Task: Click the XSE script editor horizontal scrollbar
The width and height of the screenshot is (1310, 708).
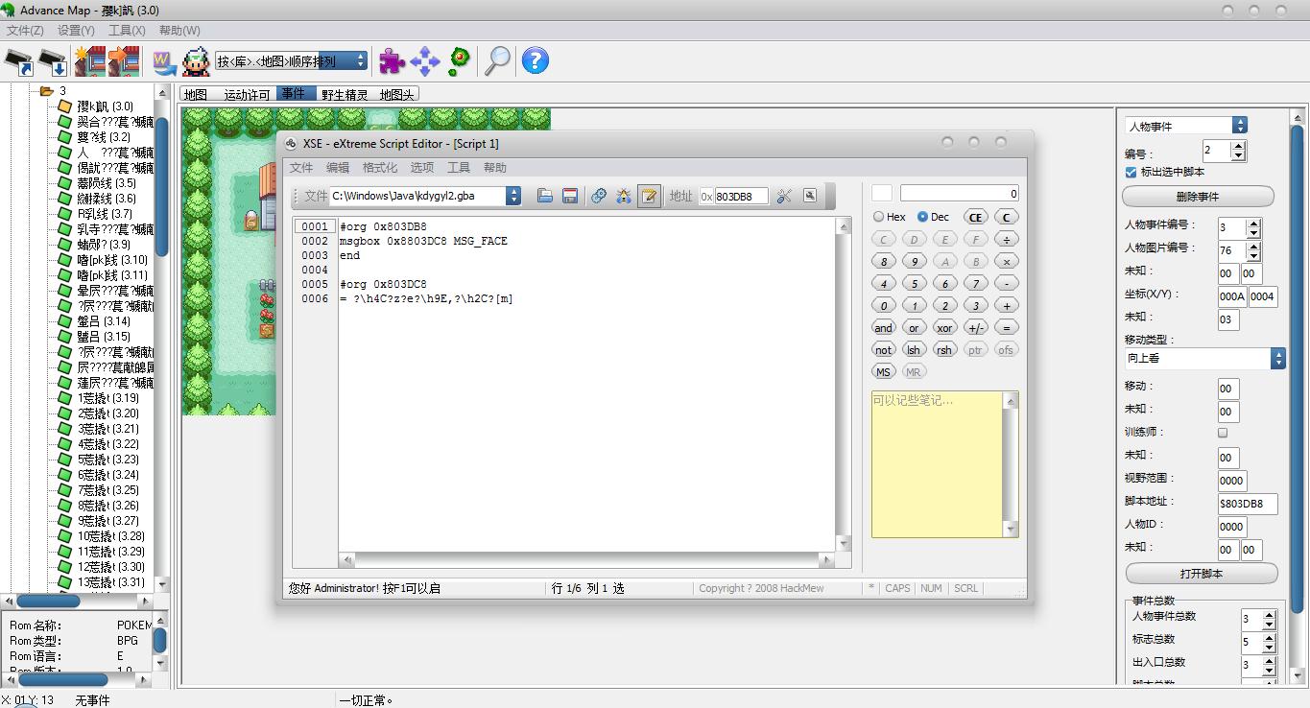Action: click(587, 559)
